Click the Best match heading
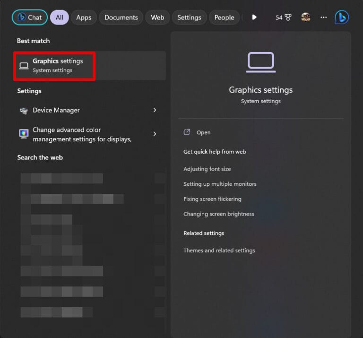363x338 pixels. coord(34,41)
